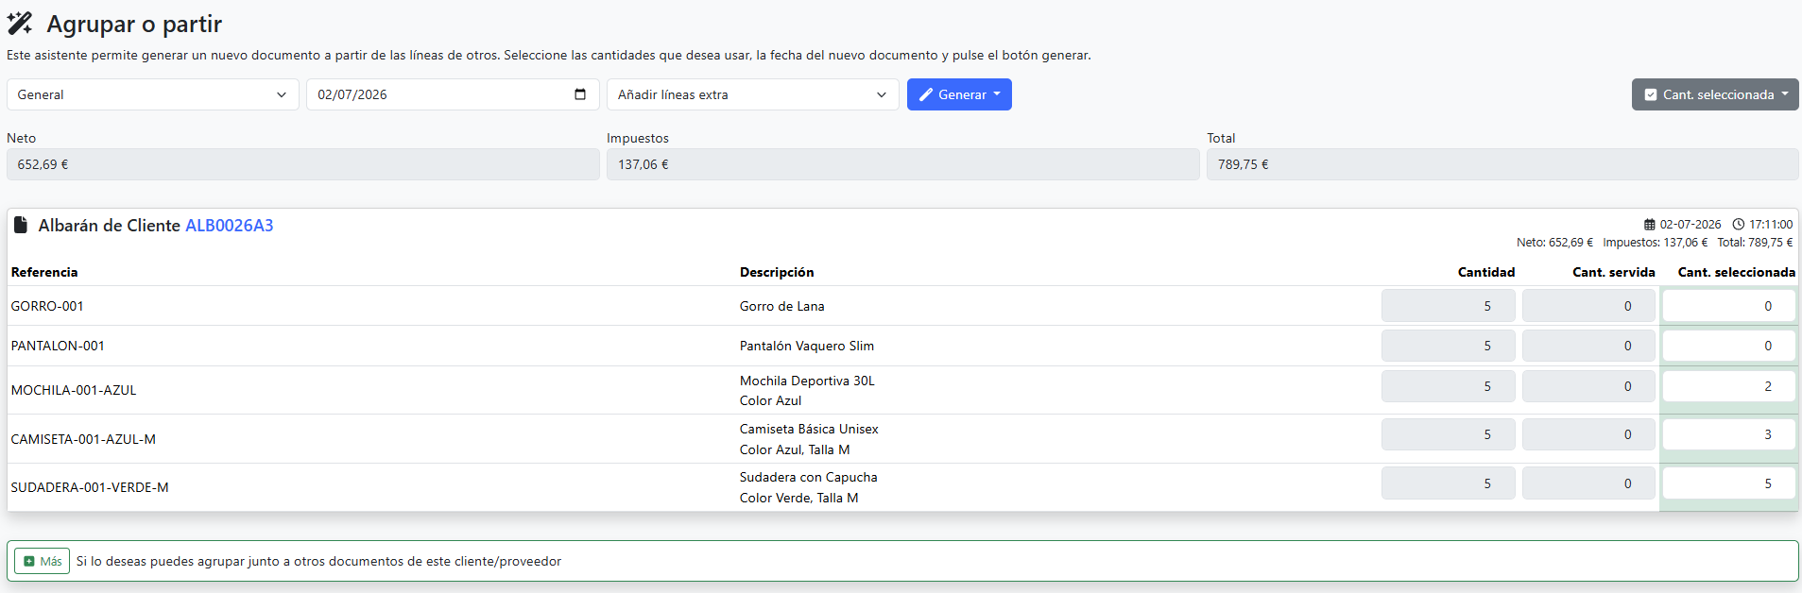Open the General series dropdown
Image resolution: width=1802 pixels, height=593 pixels.
point(153,94)
